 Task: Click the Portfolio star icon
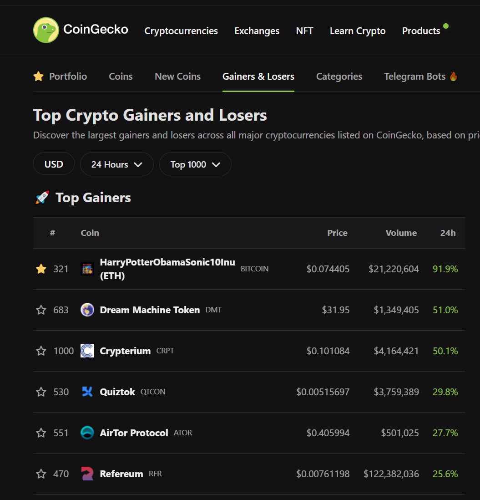[39, 77]
